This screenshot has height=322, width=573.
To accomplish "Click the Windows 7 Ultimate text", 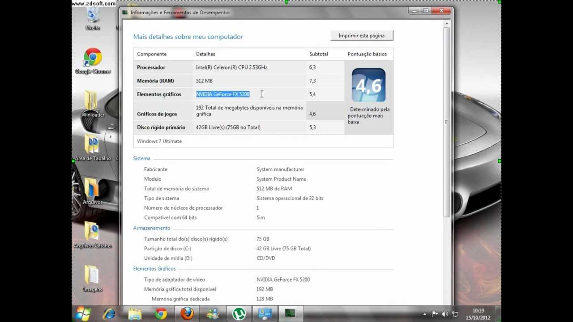I will (159, 141).
